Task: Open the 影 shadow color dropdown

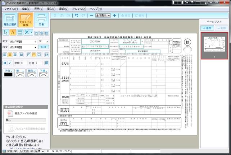Action: [x=20, y=71]
